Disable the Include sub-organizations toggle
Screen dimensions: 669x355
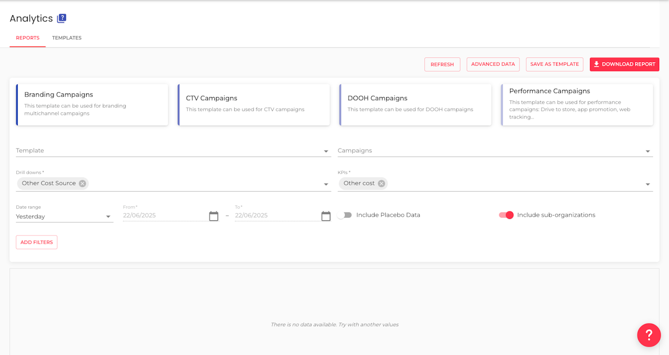506,215
